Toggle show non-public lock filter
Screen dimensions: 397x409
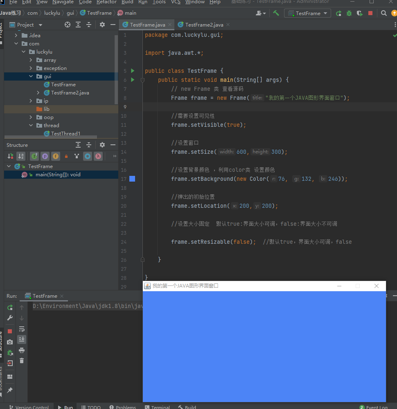coord(66,156)
